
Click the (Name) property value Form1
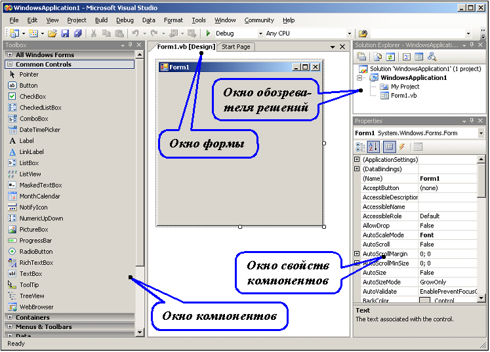click(x=430, y=178)
